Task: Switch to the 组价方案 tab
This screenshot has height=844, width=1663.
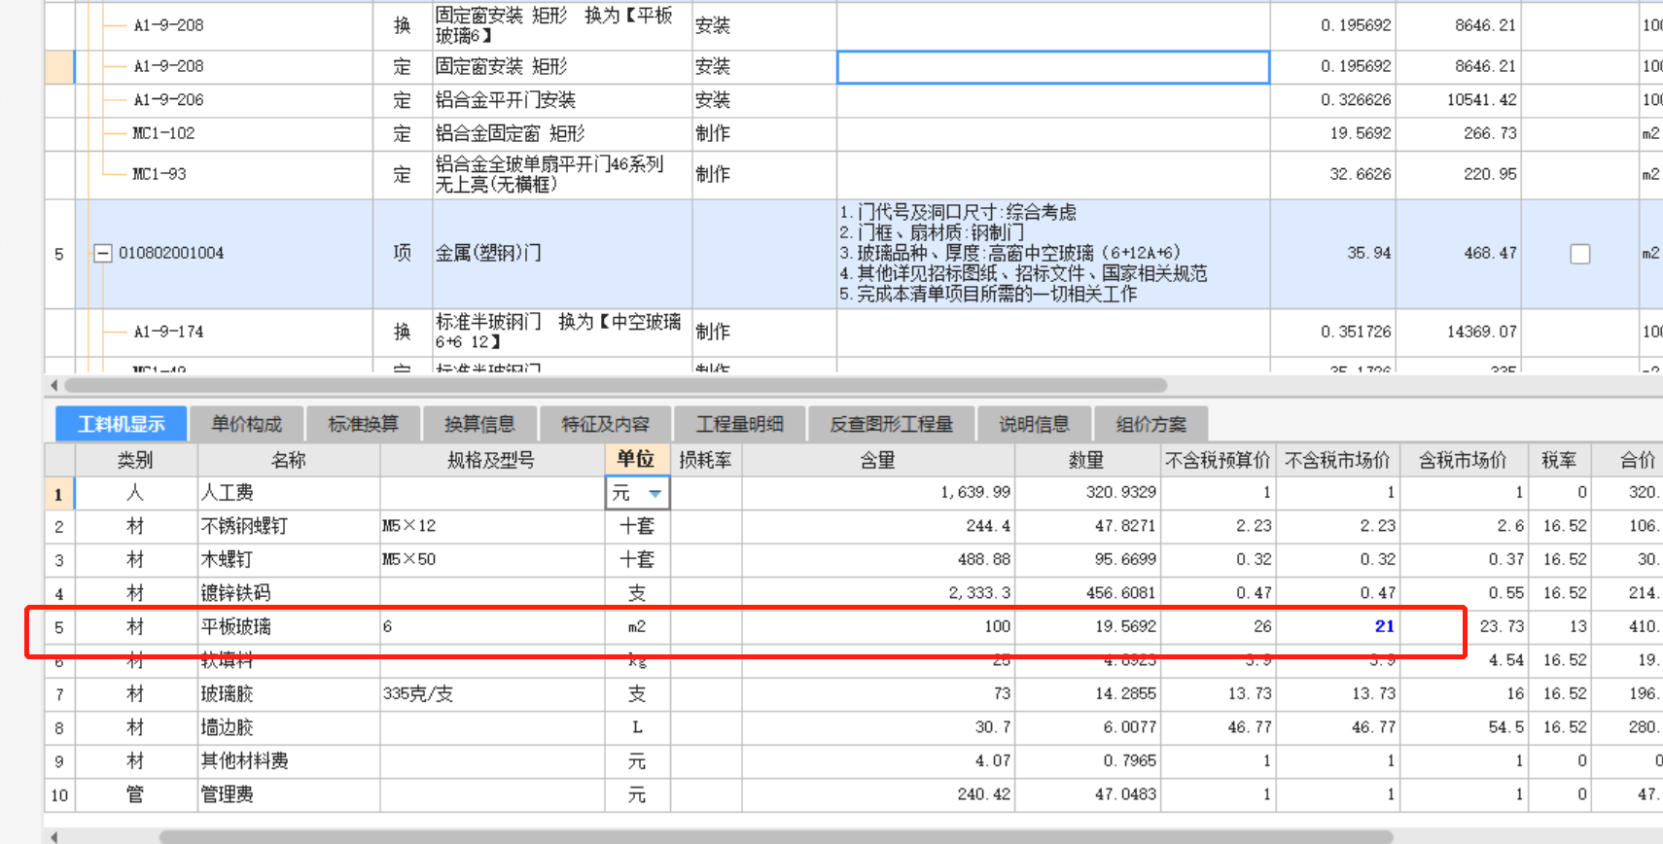Action: [1150, 424]
